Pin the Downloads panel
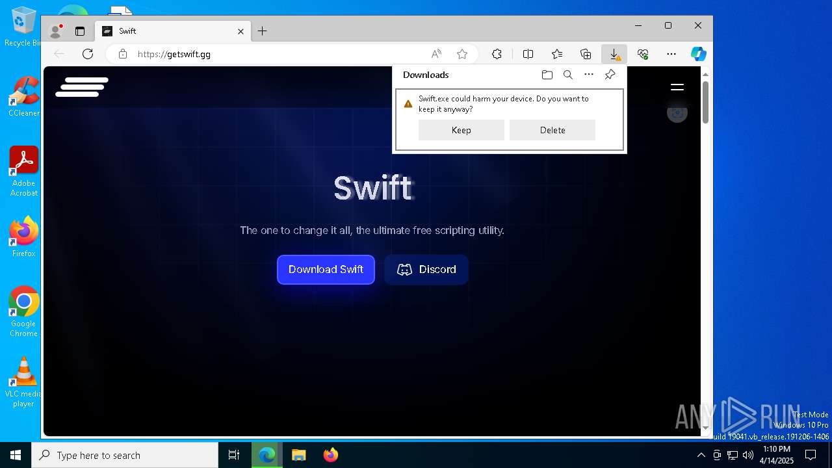 pyautogui.click(x=610, y=75)
